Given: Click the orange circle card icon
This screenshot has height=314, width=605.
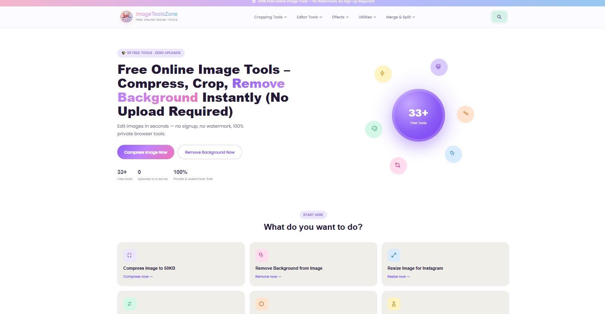Looking at the screenshot, I should coord(262,304).
